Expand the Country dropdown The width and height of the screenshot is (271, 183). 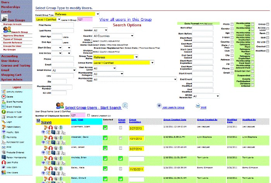tap(113, 36)
